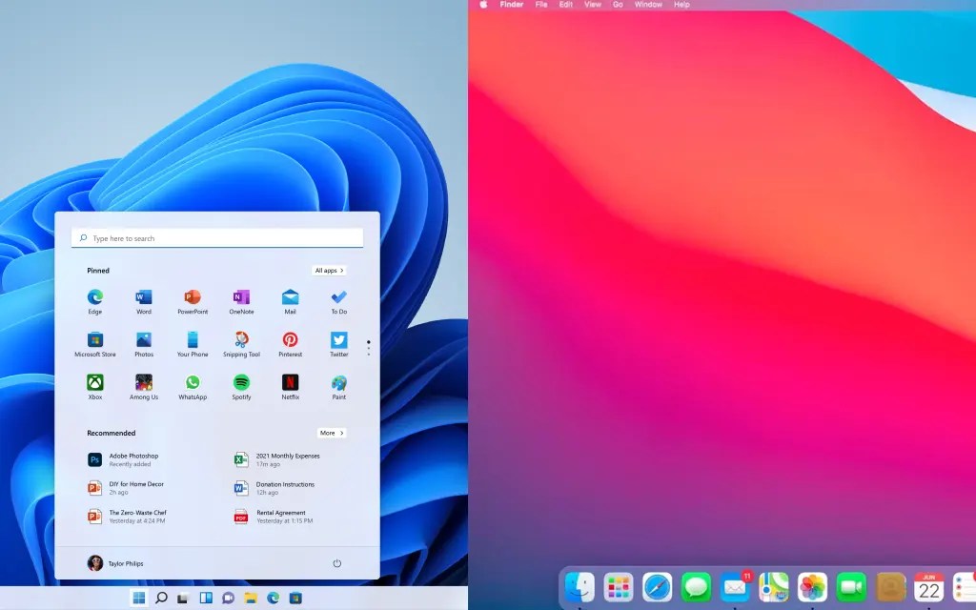The height and width of the screenshot is (610, 976).
Task: Open Maps in the Dock
Action: [x=774, y=587]
